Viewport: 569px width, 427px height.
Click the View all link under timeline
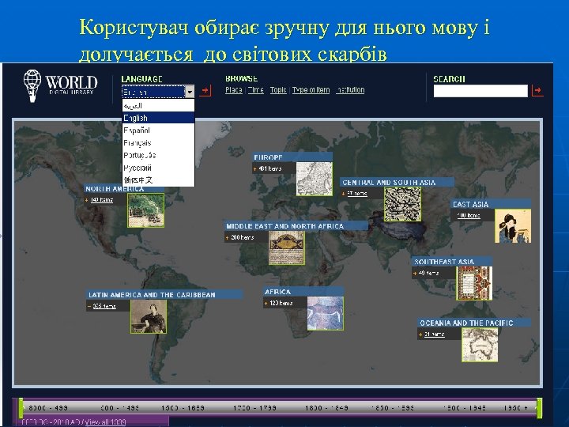point(105,422)
